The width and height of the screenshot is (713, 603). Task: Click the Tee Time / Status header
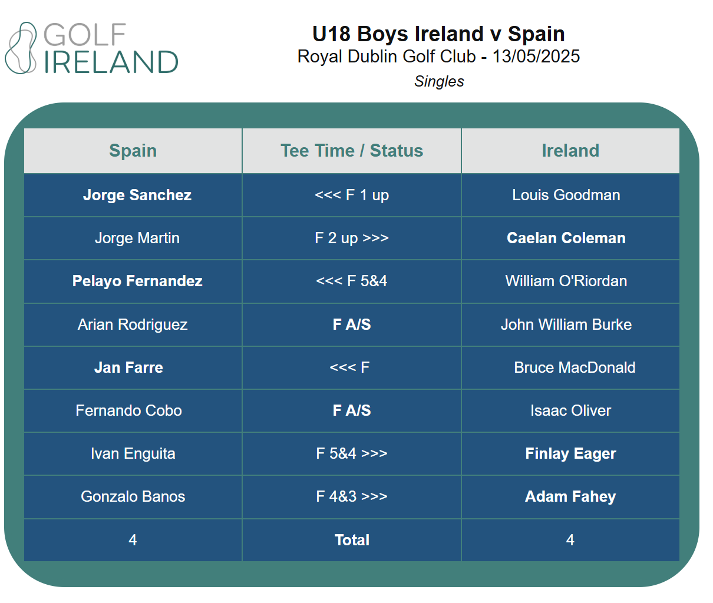pos(352,151)
